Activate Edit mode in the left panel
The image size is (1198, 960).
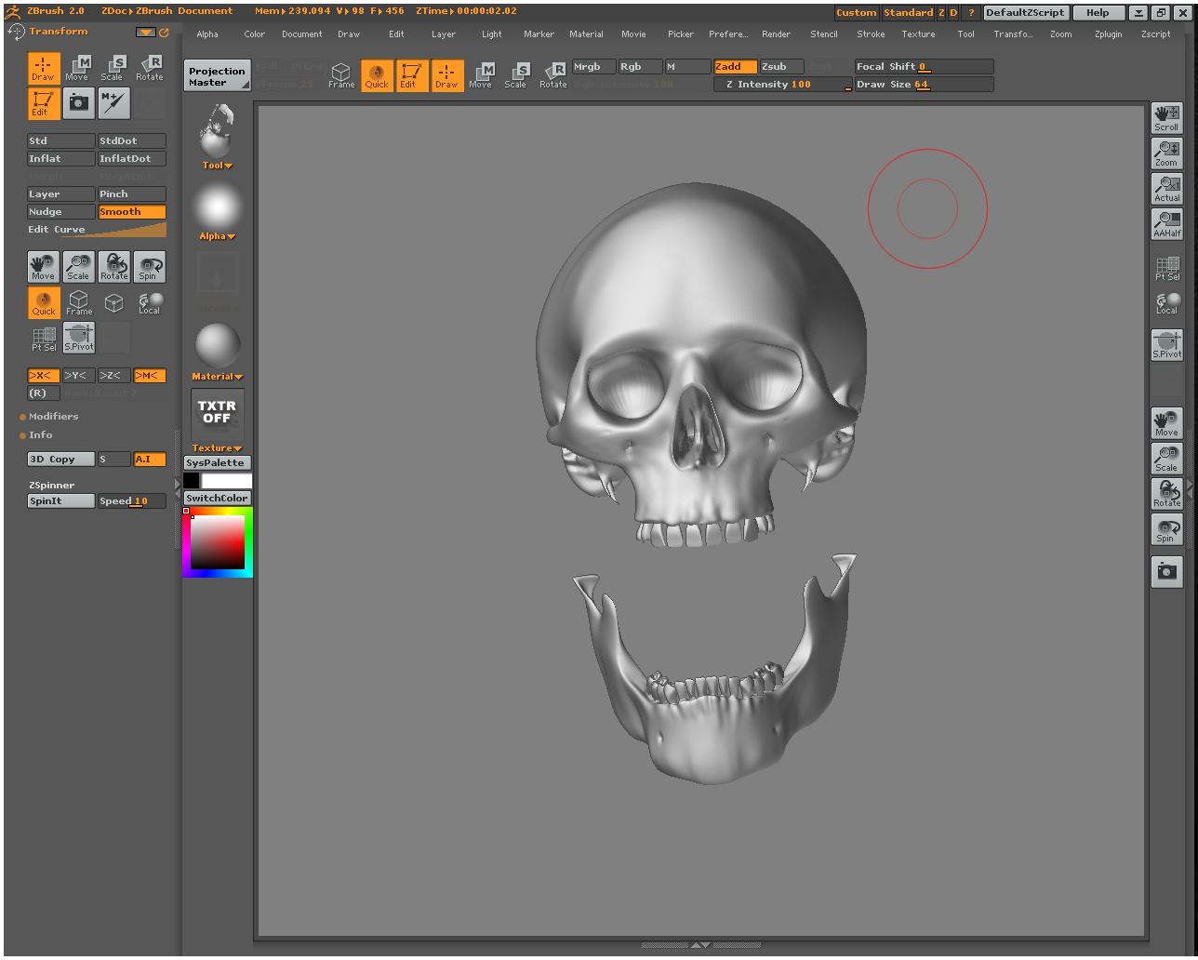43,102
